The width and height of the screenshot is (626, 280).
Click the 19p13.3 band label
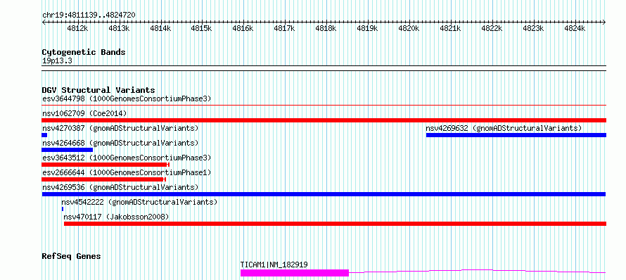[x=57, y=61]
